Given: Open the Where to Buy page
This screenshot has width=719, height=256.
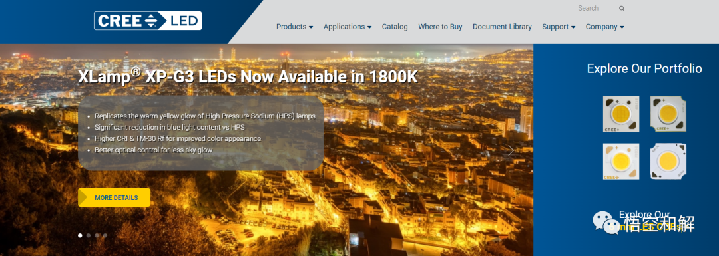Looking at the screenshot, I should coord(440,27).
